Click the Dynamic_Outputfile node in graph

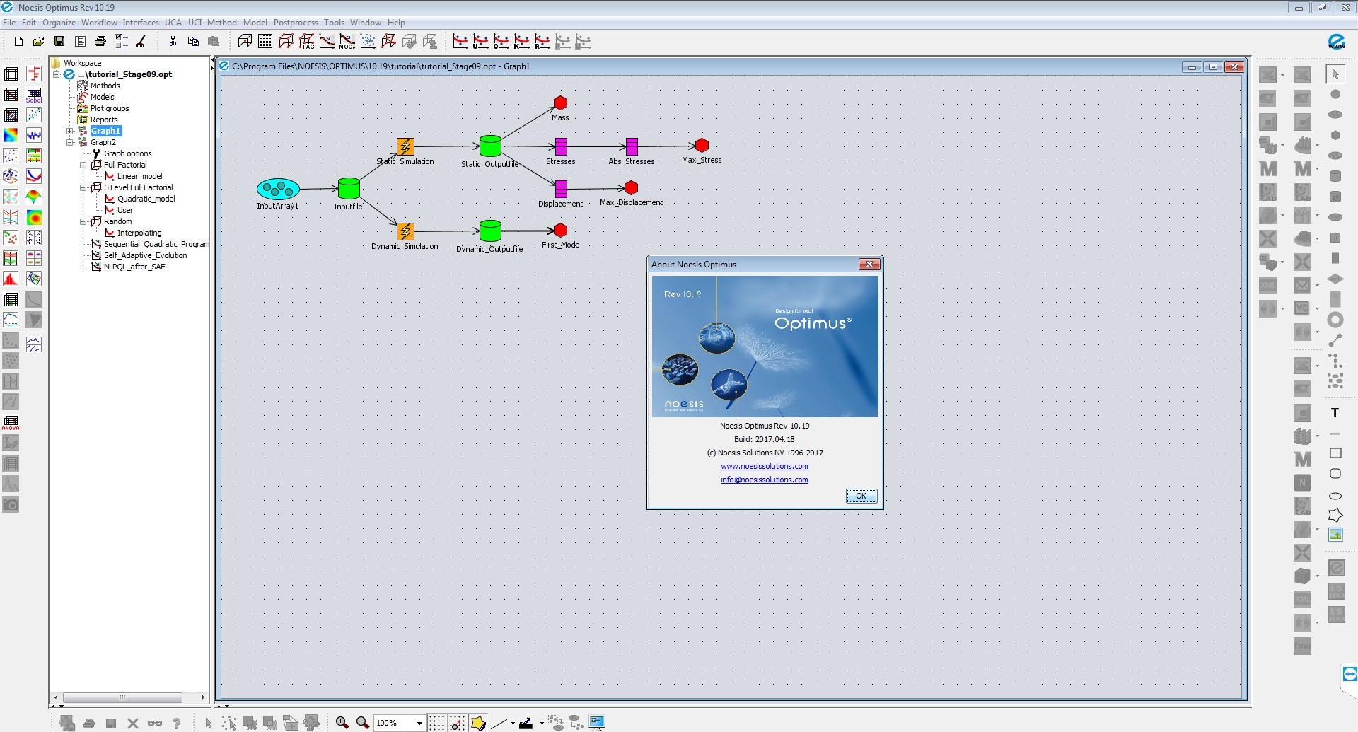click(490, 231)
